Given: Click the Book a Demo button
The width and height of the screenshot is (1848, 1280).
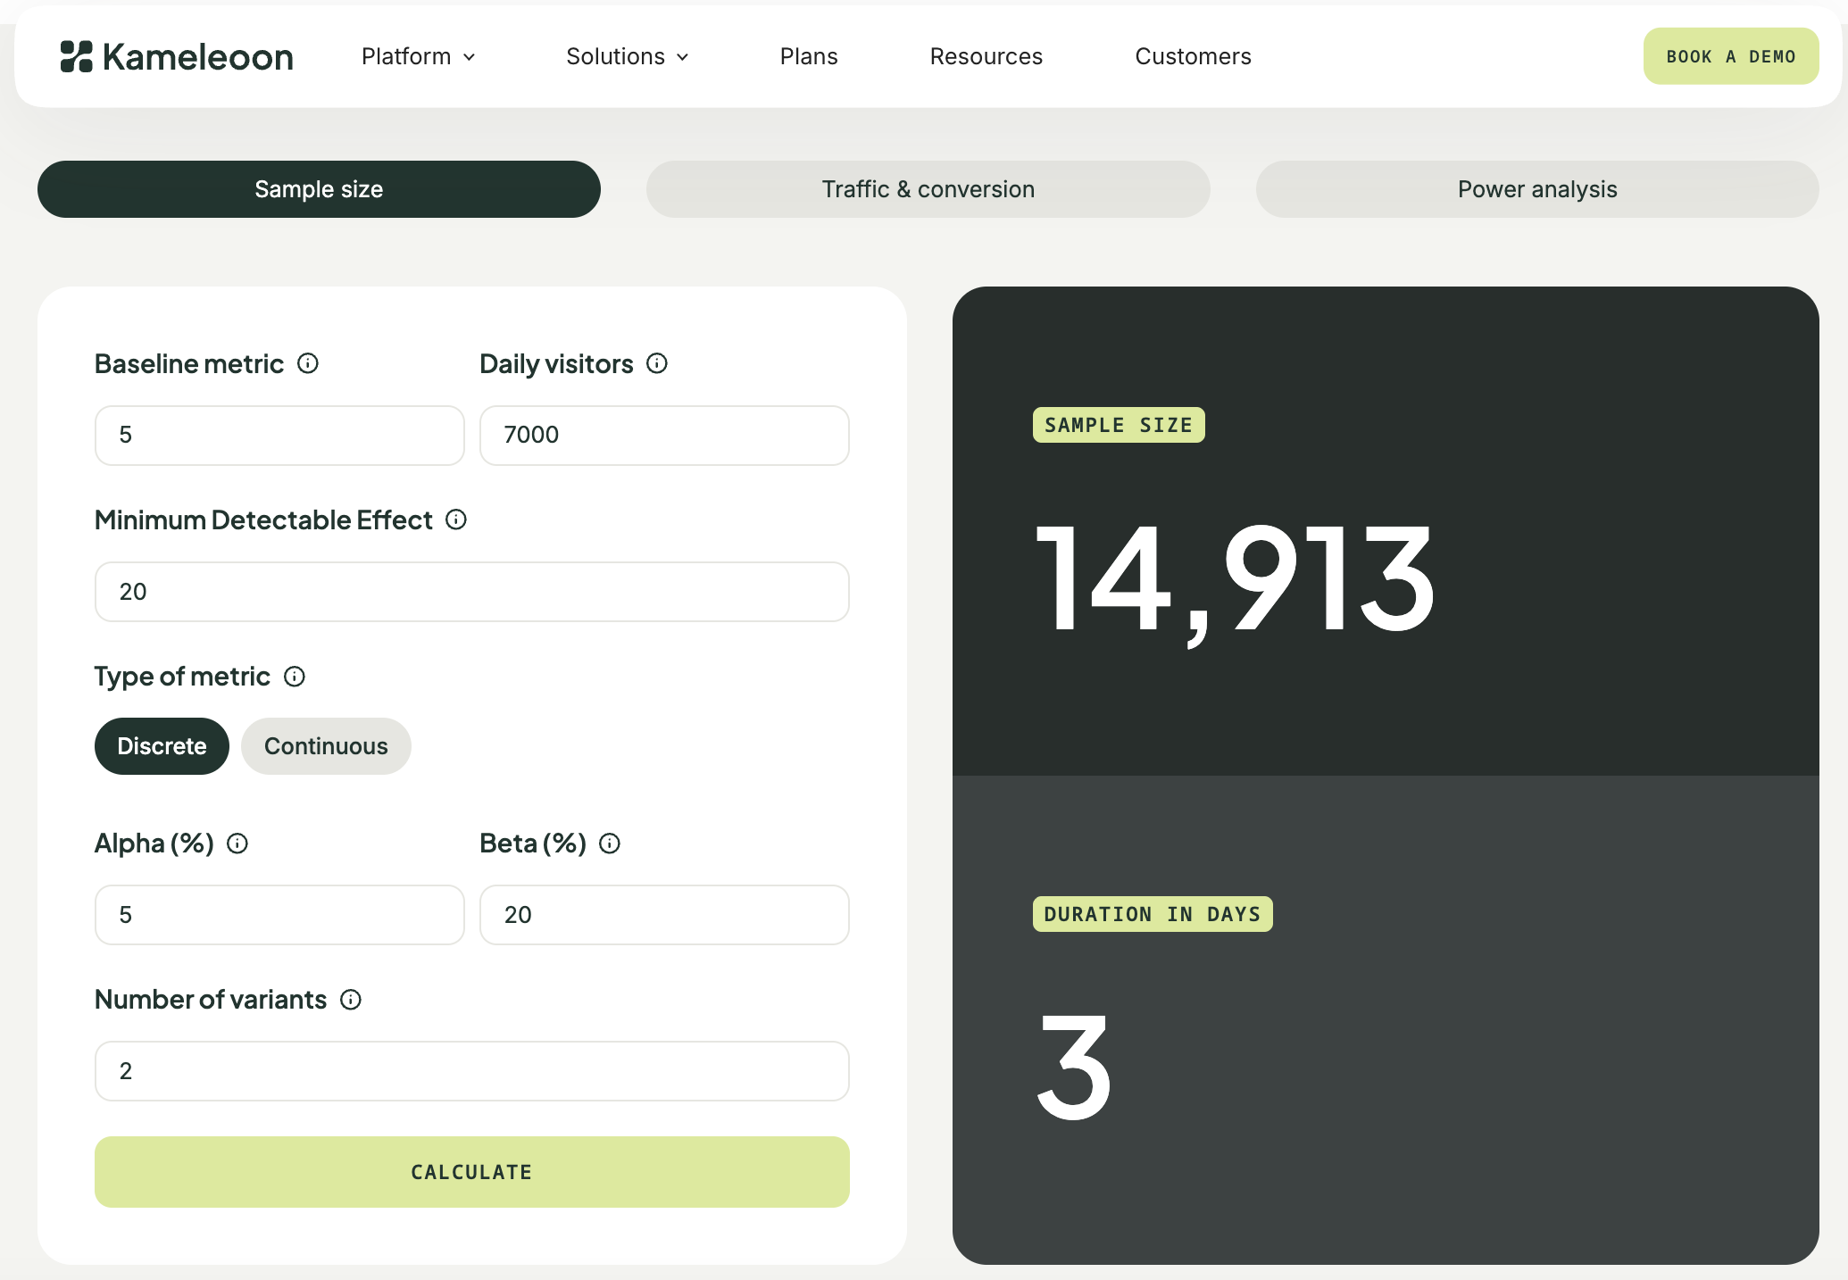Looking at the screenshot, I should pos(1731,56).
